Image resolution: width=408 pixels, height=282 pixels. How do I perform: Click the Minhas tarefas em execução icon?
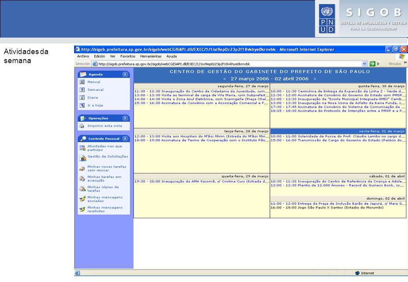click(x=82, y=179)
